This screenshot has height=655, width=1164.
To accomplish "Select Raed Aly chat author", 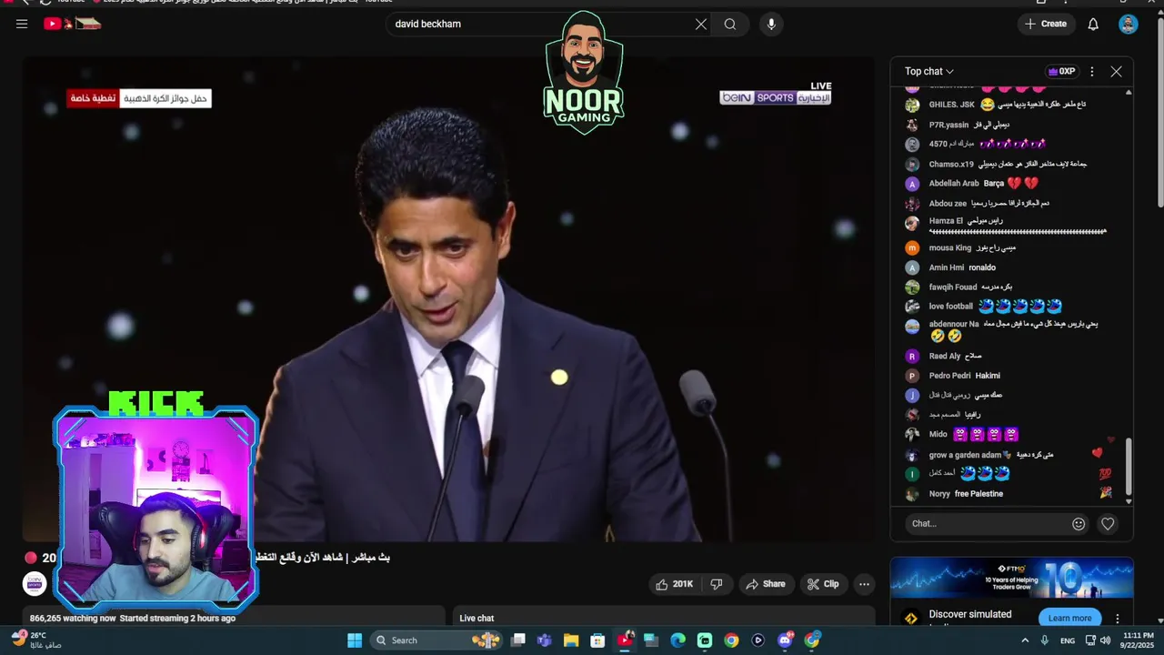I will pyautogui.click(x=945, y=357).
